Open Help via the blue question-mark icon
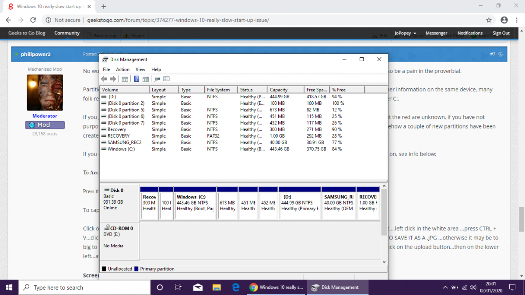Screen dimensions: 525x295 click(x=136, y=79)
